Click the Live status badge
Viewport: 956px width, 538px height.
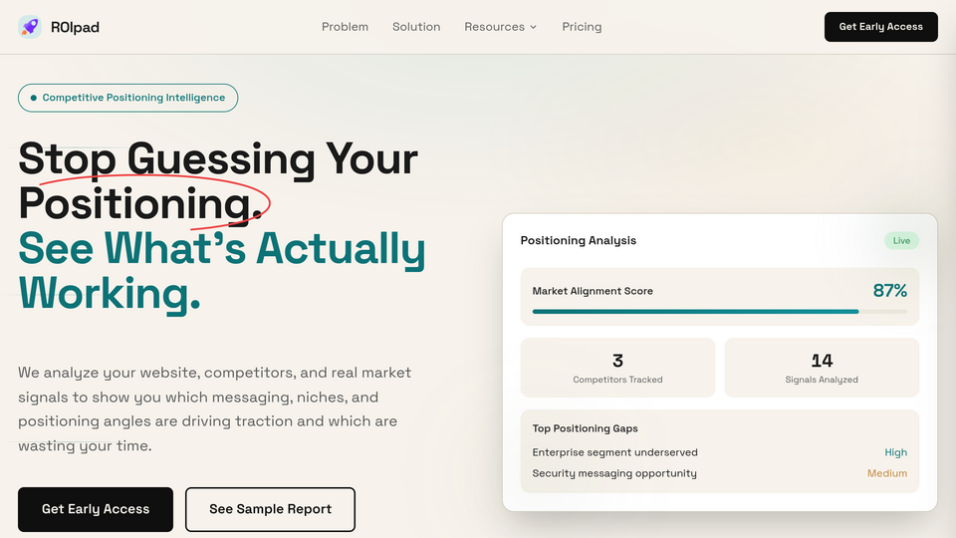click(901, 240)
